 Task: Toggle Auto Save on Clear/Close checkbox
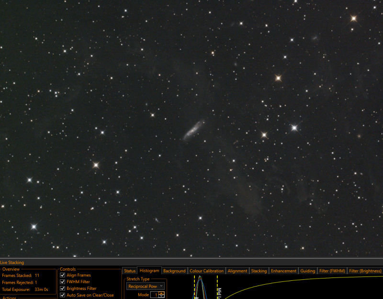click(63, 295)
